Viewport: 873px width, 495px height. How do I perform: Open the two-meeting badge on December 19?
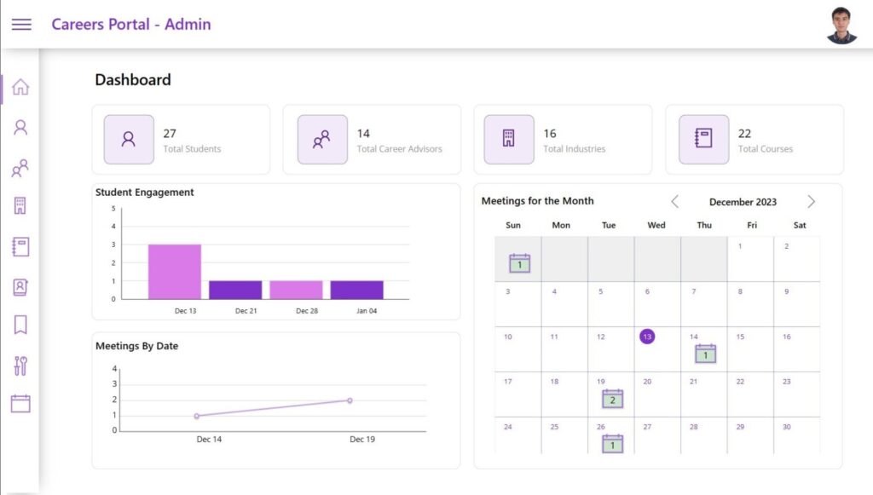point(612,399)
